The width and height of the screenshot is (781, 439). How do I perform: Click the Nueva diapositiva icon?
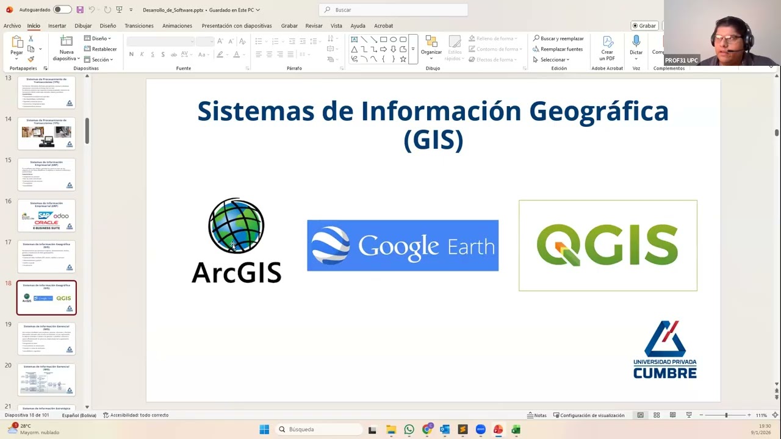(x=66, y=41)
